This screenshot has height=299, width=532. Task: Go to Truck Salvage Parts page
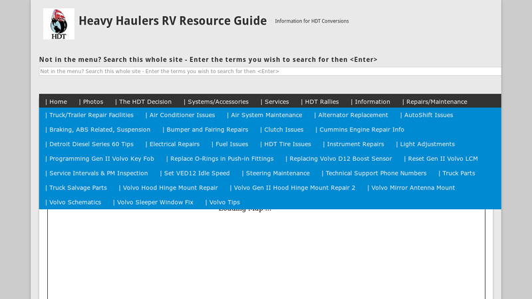pos(76,188)
